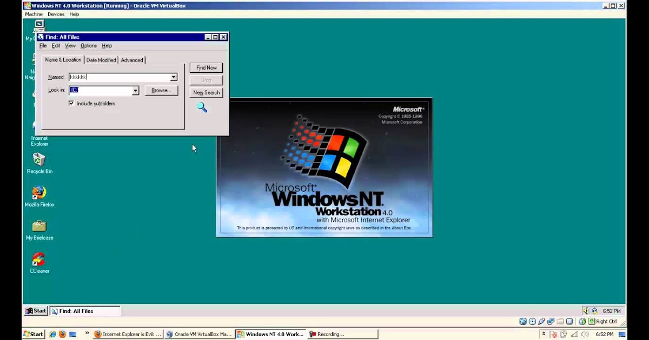Viewport: 649px width, 340px height.
Task: Click the VirtualBox USB devices indicator
Action: coord(541,321)
